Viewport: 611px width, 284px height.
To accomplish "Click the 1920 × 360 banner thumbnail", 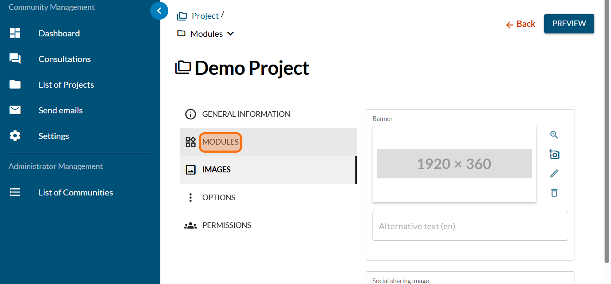I will pyautogui.click(x=454, y=164).
